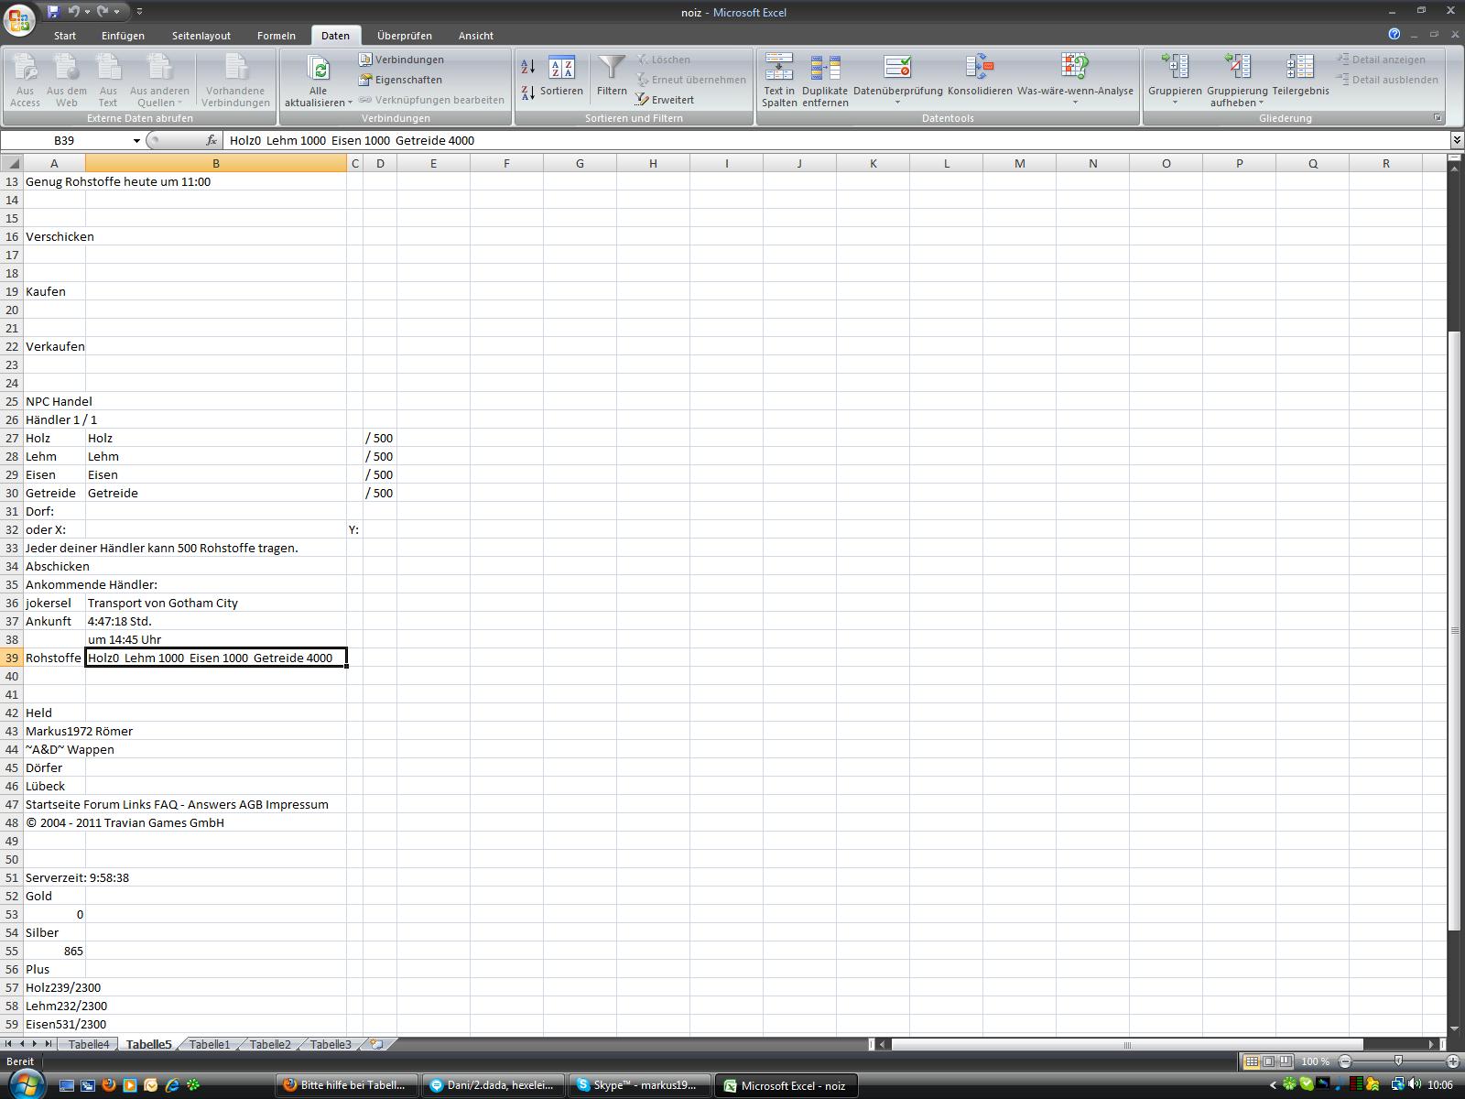Click Alle aktualisieren icon
Viewport: 1465px width, 1099px height.
coord(318,70)
